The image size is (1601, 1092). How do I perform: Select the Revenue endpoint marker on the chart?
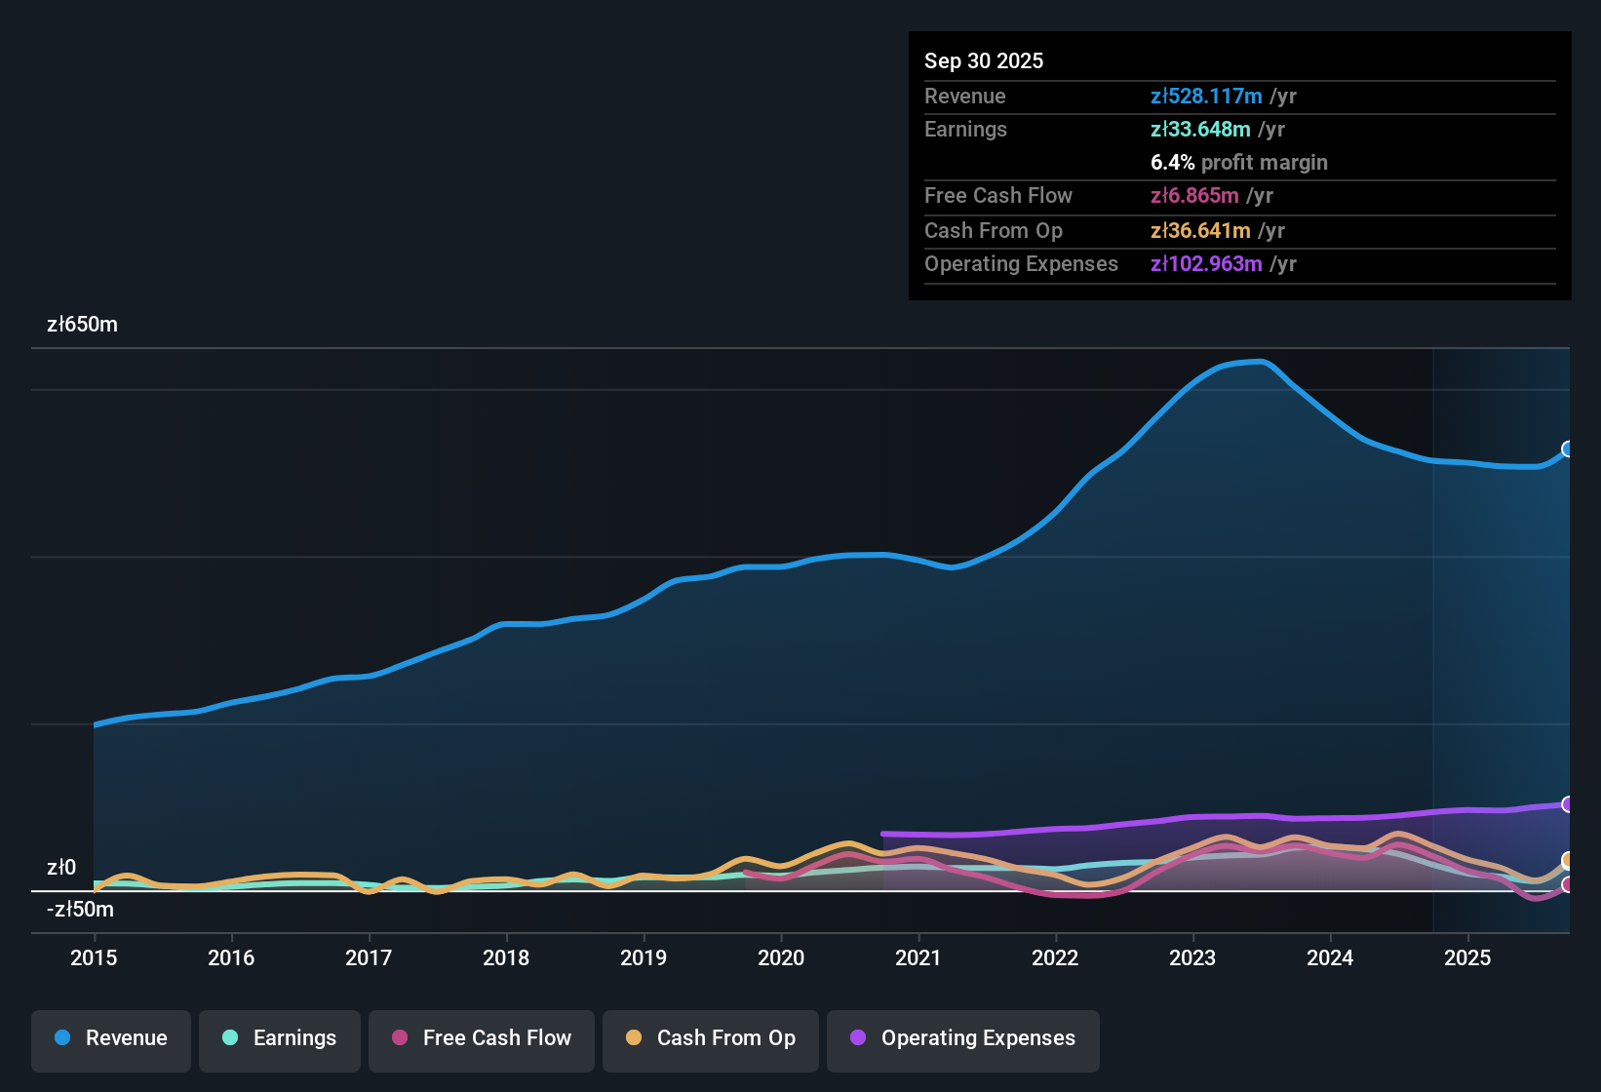click(x=1568, y=449)
